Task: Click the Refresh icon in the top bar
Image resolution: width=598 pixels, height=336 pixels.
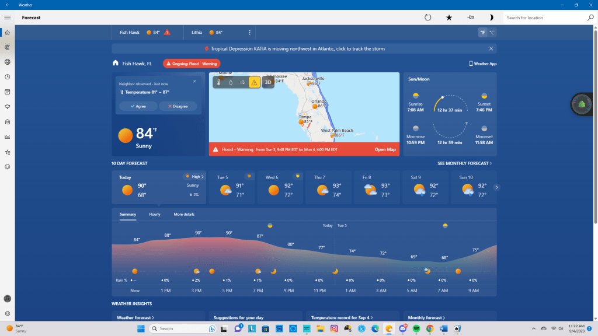Action: (427, 17)
